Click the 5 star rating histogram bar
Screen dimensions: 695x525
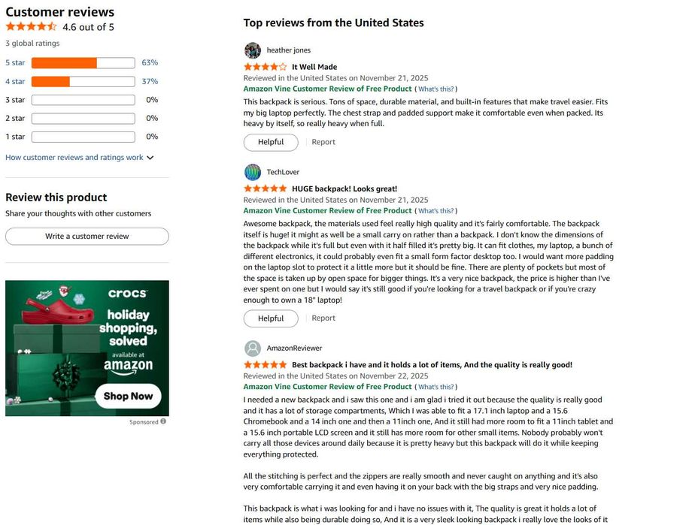(x=83, y=63)
